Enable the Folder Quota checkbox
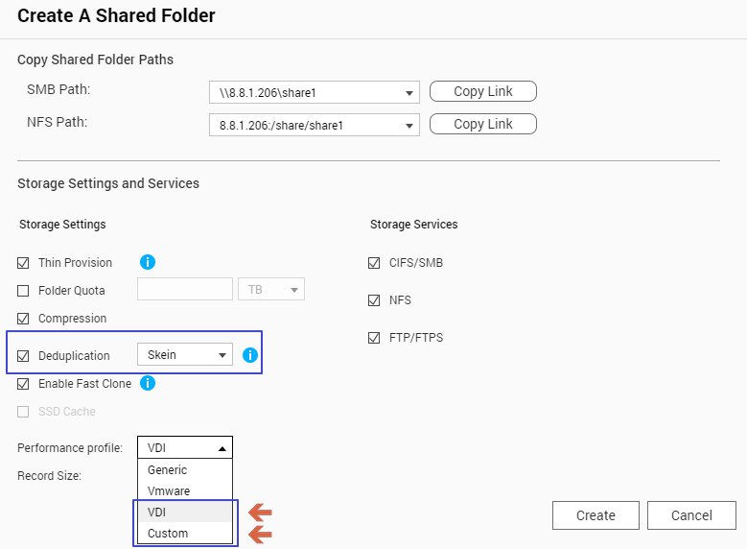This screenshot has height=549, width=747. (x=24, y=291)
